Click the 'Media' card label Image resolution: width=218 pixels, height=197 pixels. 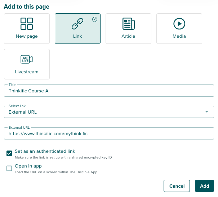click(x=179, y=36)
